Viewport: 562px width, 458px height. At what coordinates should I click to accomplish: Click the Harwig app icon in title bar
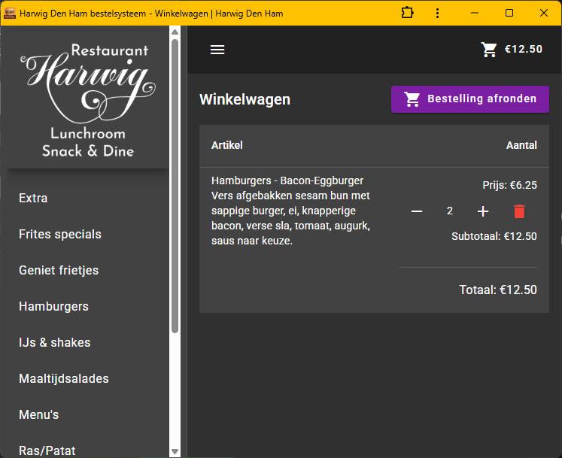pos(10,13)
